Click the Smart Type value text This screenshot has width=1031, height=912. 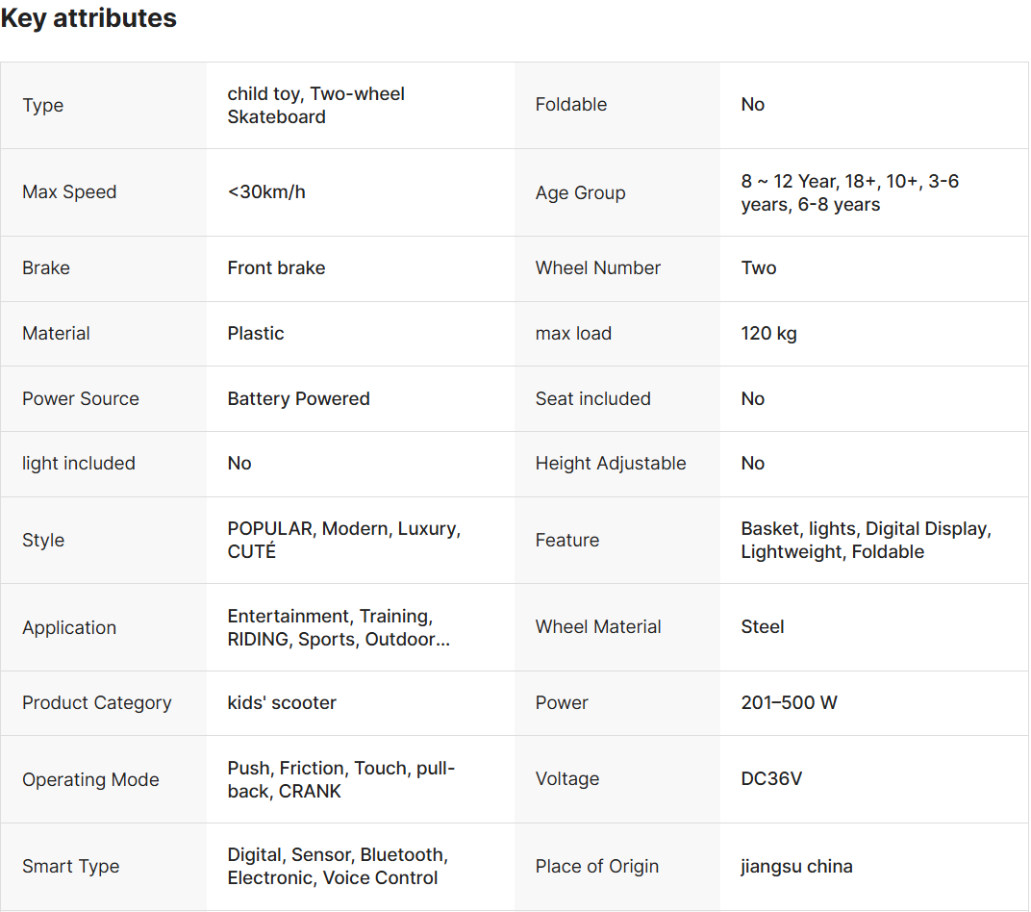[x=338, y=867]
